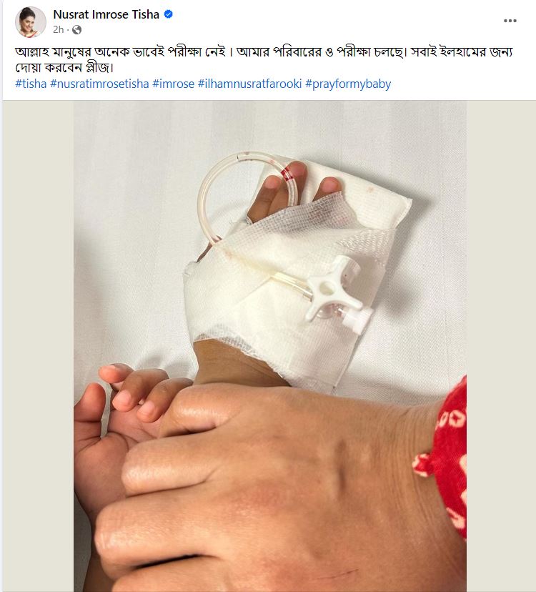Open the #prayformybaby hashtag
536x592 pixels.
tap(348, 84)
